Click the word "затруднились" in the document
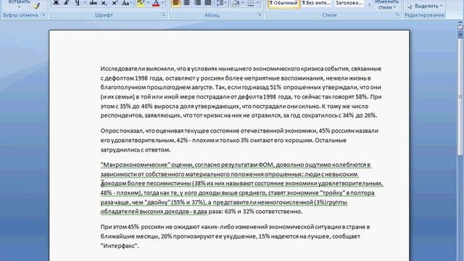 120,150
